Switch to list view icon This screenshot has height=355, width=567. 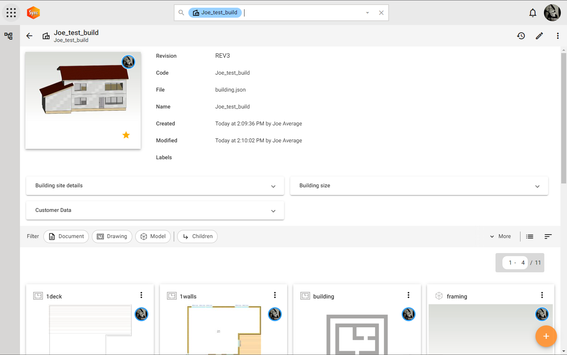click(530, 237)
